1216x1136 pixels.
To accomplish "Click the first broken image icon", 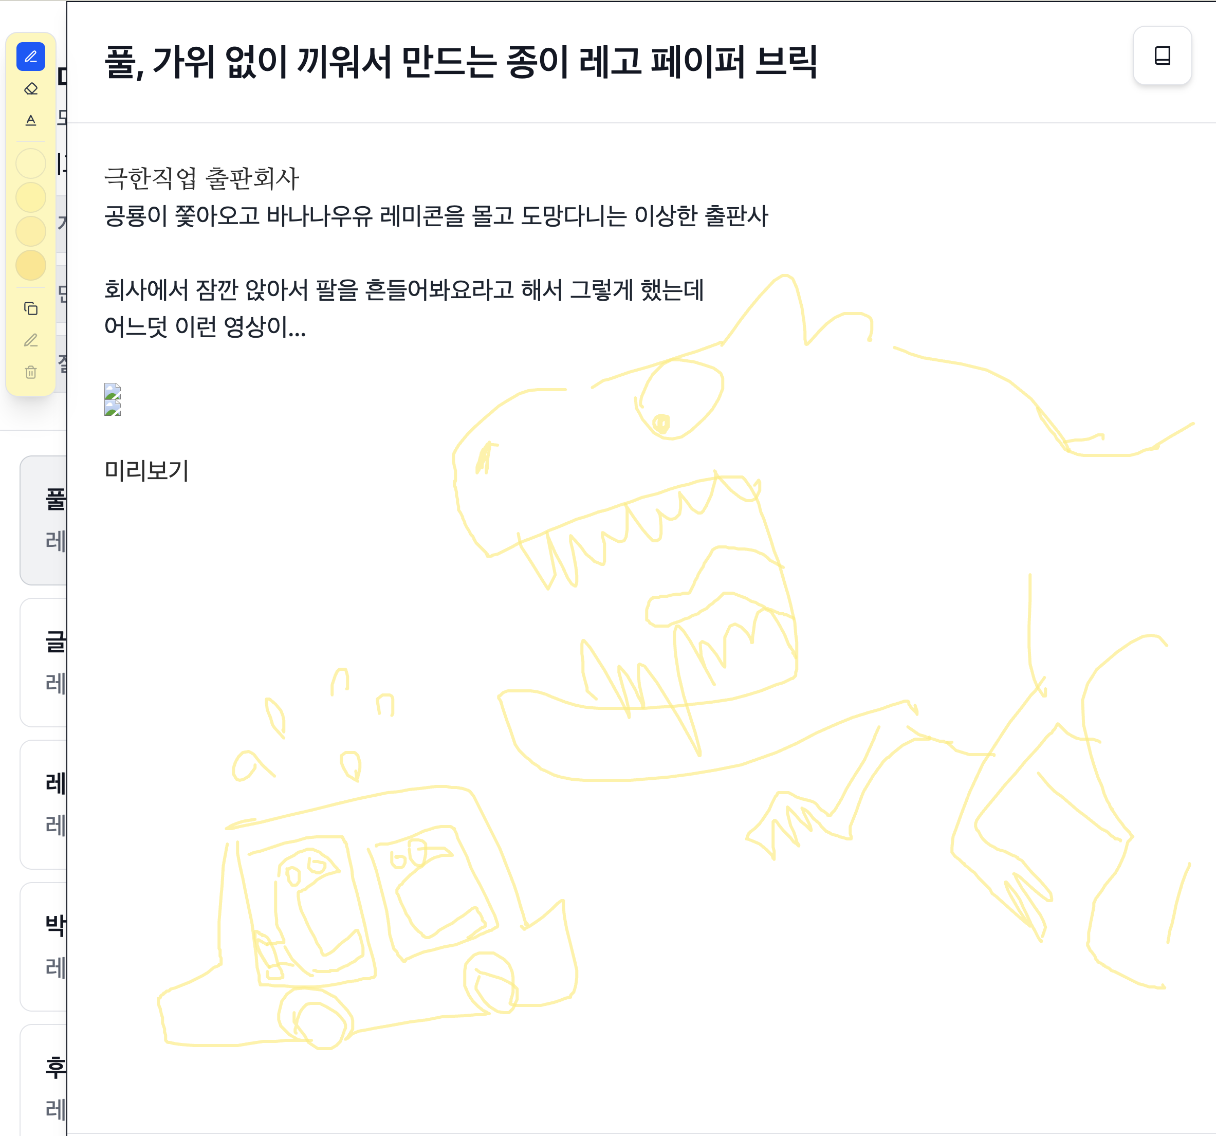I will pyautogui.click(x=113, y=391).
